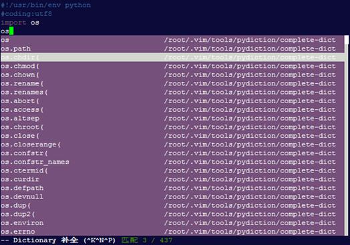Click the os.devnull entry
The height and width of the screenshot is (245, 350).
(x=172, y=196)
